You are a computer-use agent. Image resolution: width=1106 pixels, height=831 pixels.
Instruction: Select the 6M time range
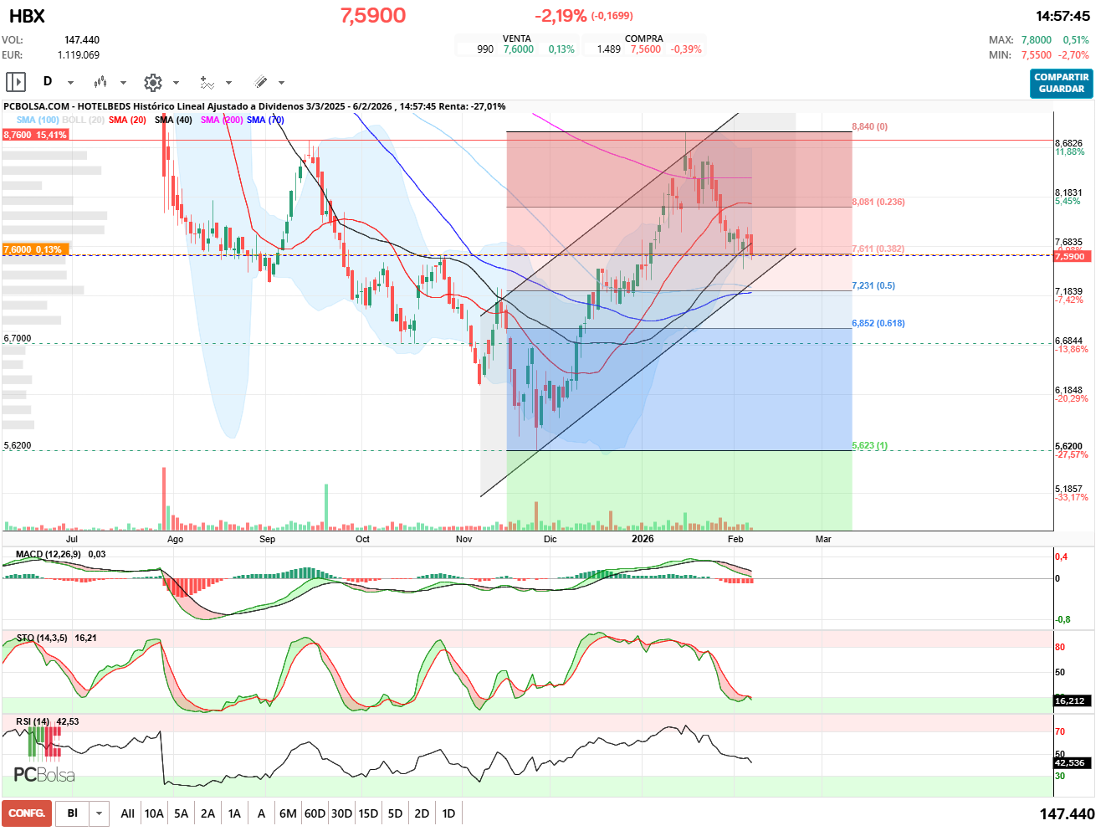click(288, 813)
